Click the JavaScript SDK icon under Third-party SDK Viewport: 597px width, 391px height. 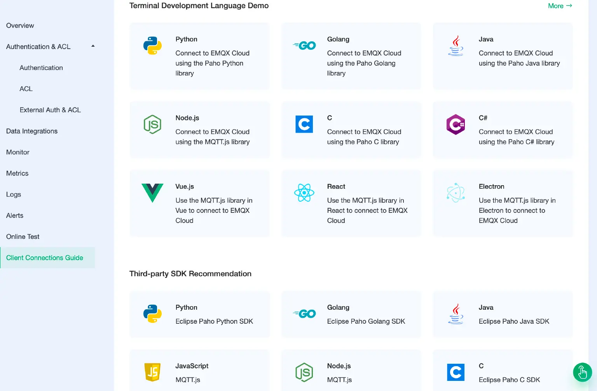(x=153, y=372)
